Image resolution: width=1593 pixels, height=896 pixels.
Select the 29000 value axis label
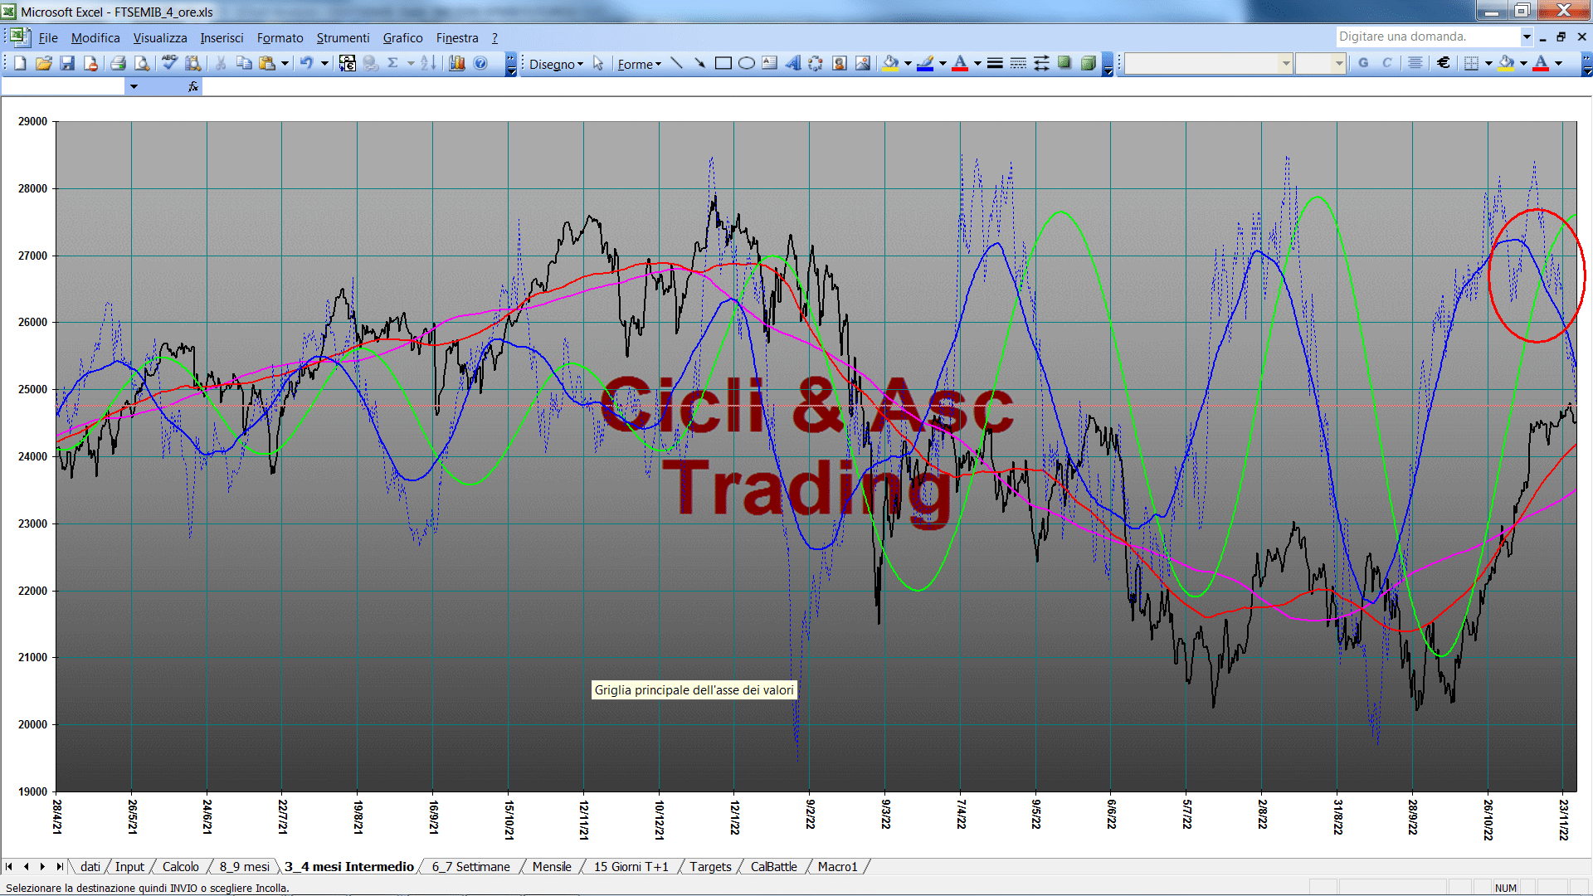point(32,121)
